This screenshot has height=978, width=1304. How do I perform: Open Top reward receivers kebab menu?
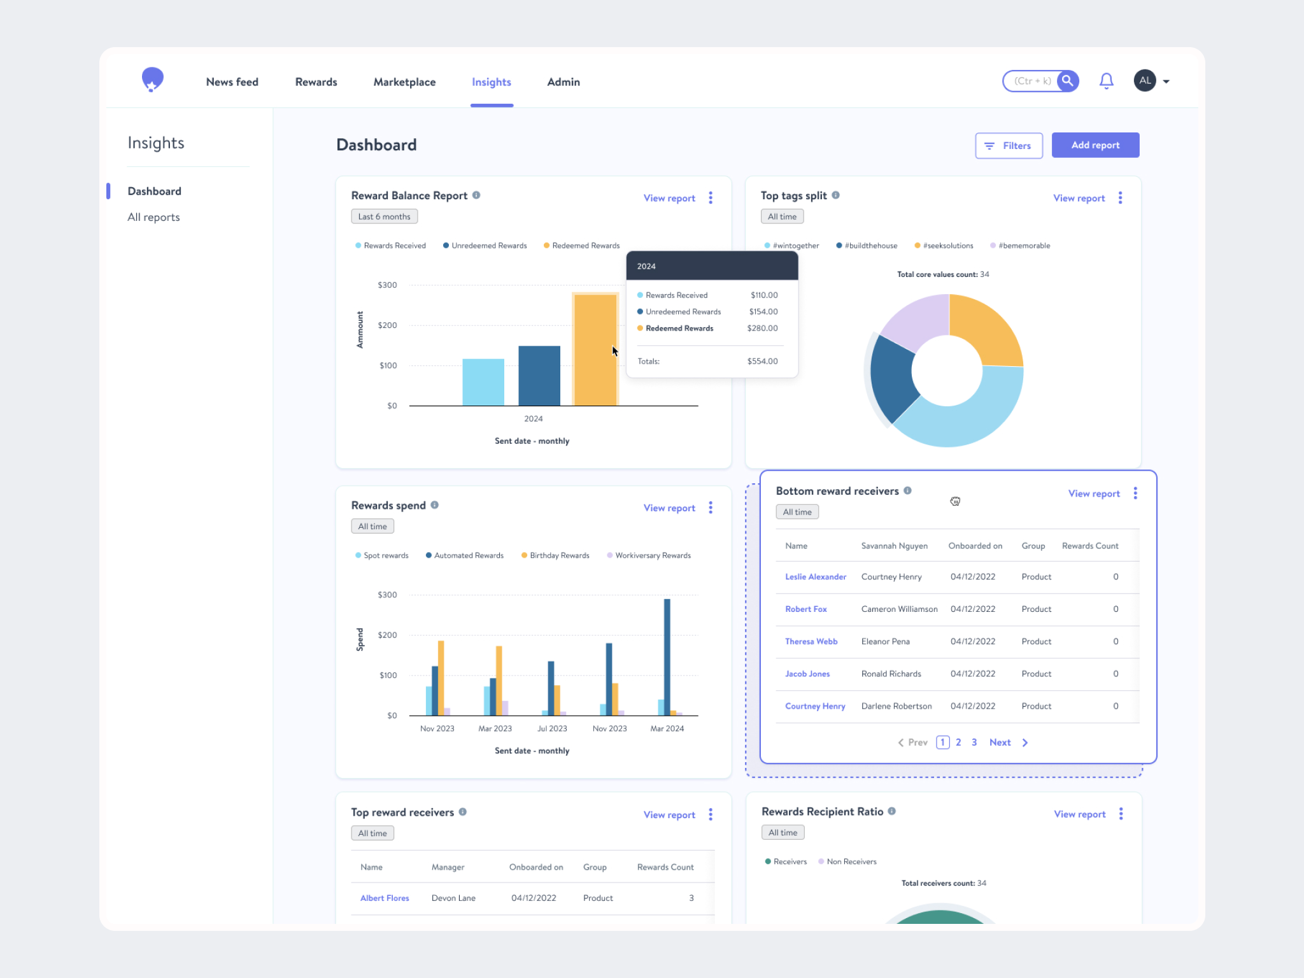pos(711,814)
